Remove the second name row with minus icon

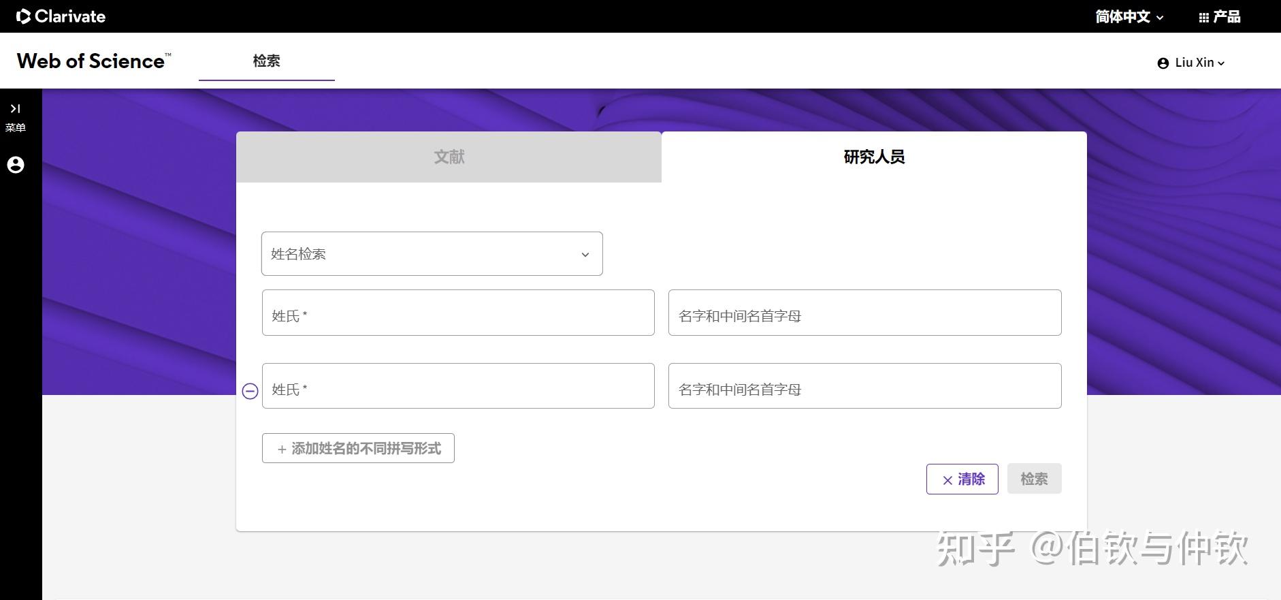(x=250, y=391)
